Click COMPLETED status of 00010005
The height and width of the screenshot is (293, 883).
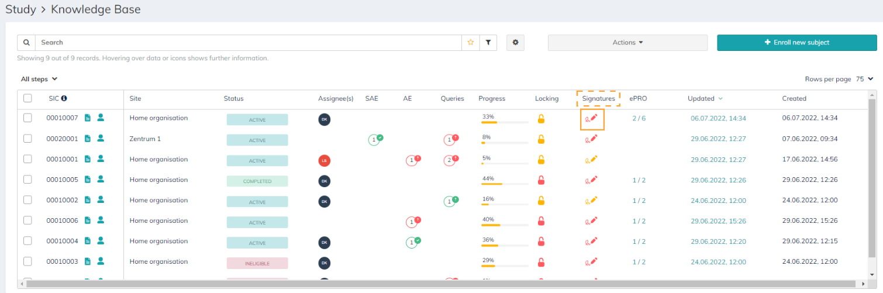[x=257, y=181]
